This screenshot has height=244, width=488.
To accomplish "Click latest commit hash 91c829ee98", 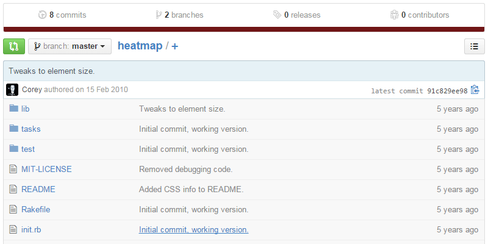I will pos(447,91).
